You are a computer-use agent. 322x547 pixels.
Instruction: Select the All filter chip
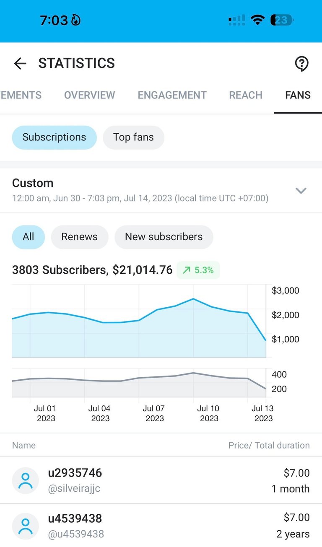point(28,237)
